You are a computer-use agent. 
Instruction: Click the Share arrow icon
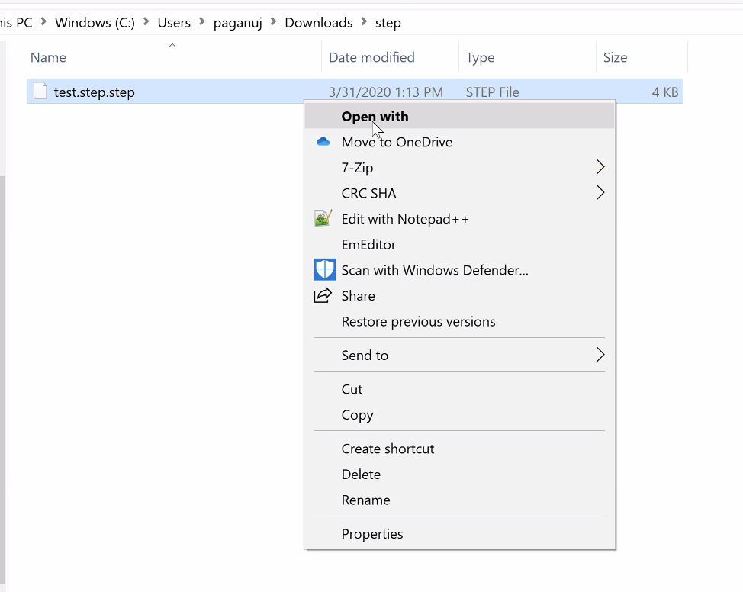click(x=323, y=295)
